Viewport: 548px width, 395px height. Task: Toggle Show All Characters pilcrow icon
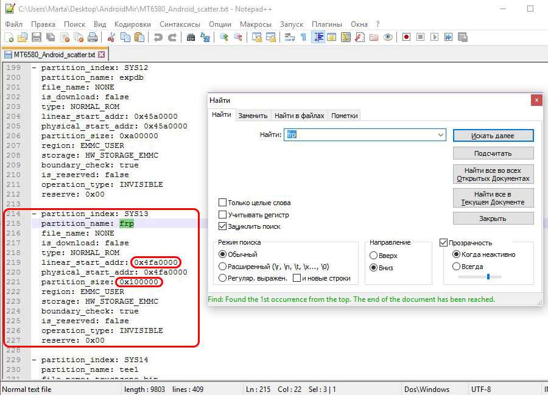303,37
